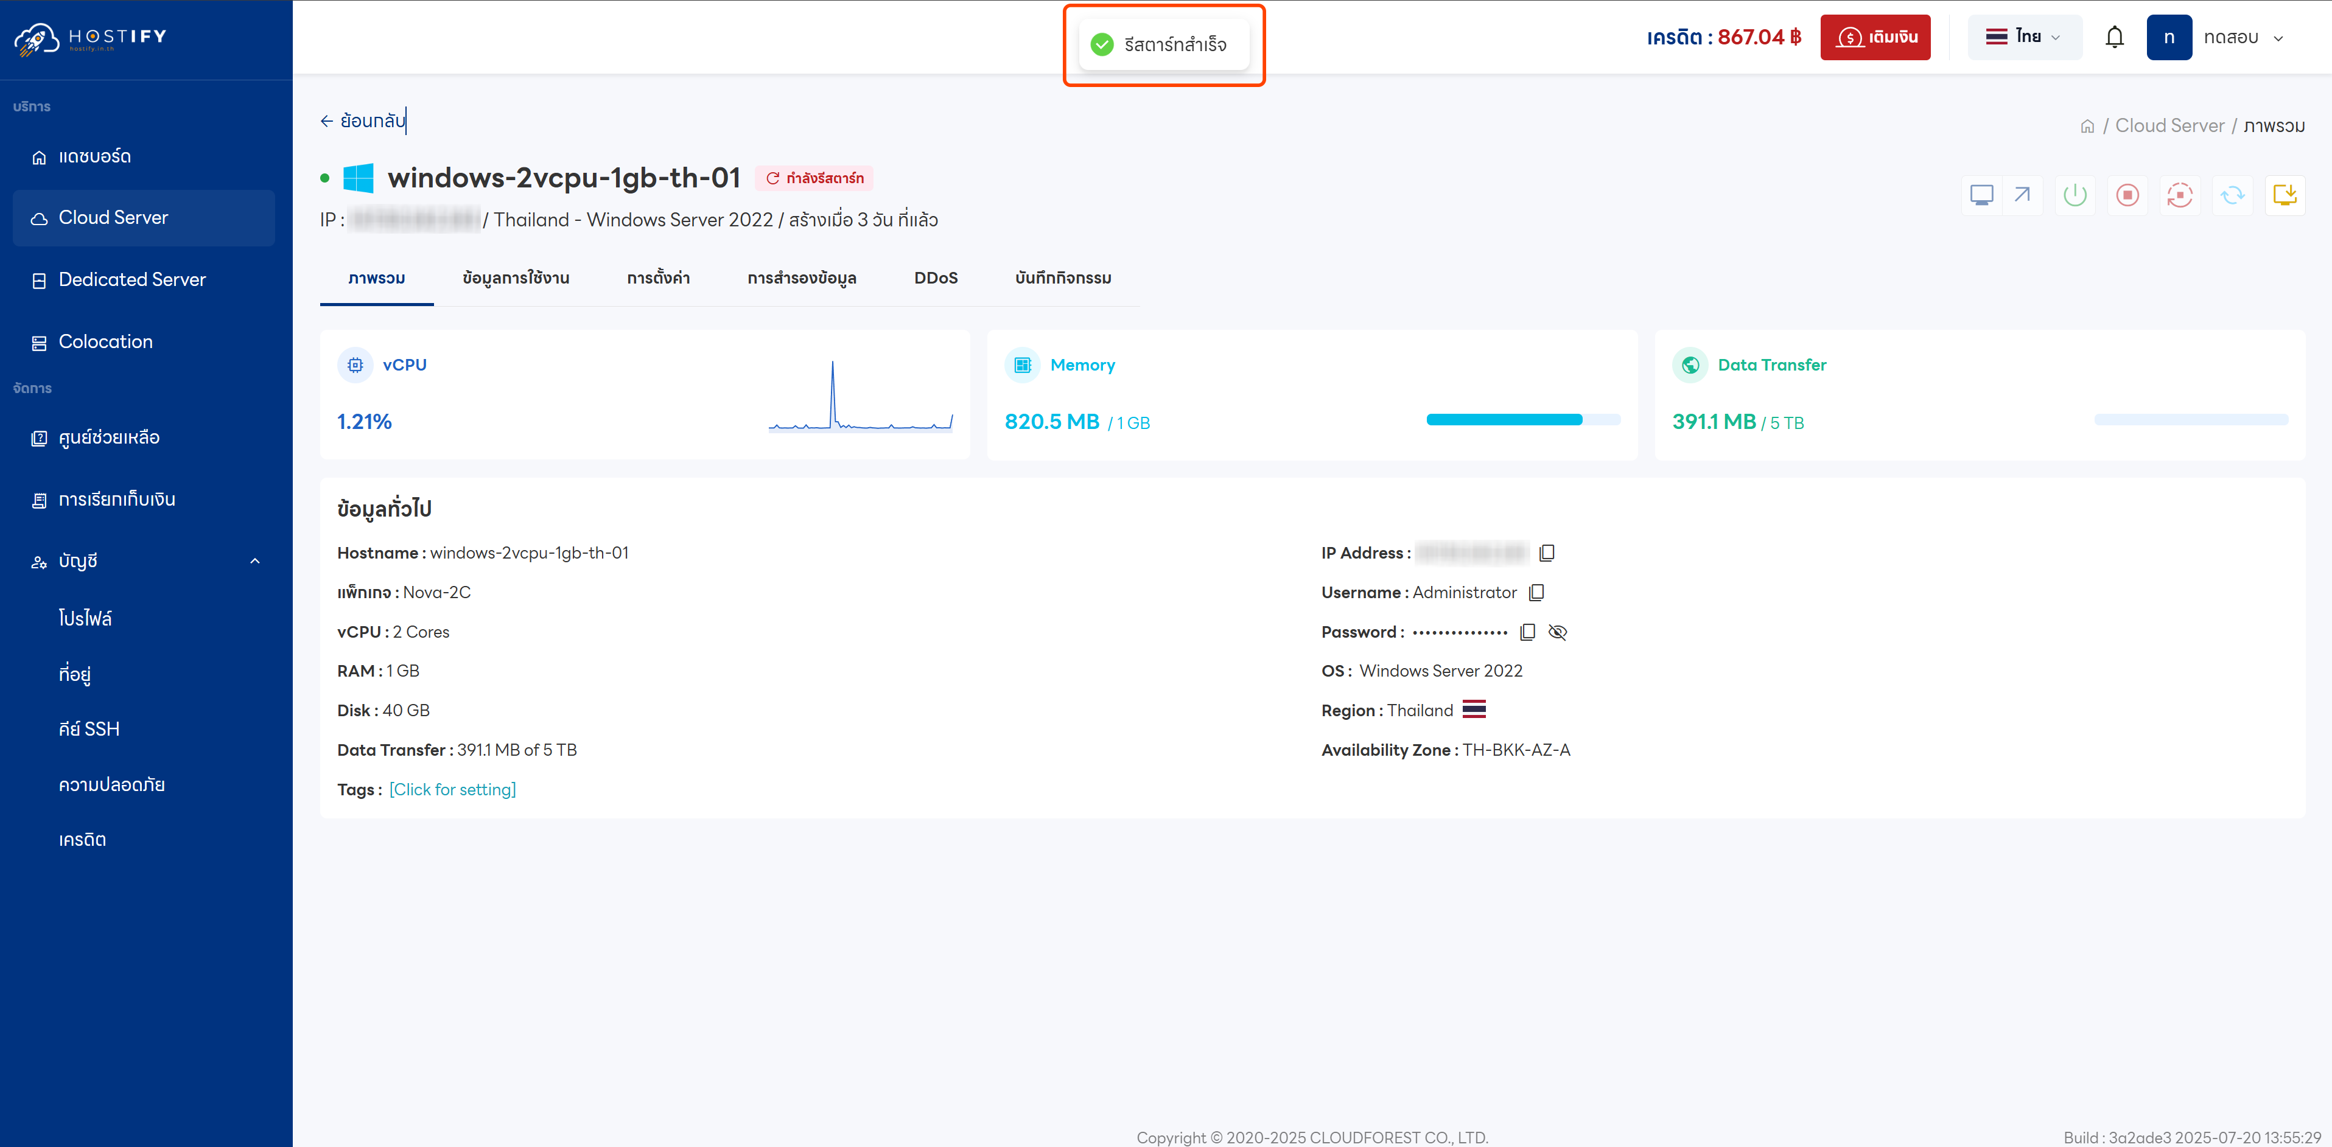Click the breadcrumb home icon
This screenshot has width=2332, height=1147.
(2087, 126)
